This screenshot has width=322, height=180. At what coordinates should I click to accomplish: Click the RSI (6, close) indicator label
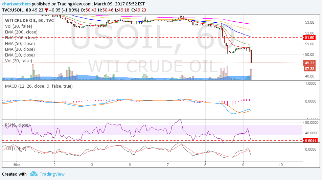point(17,125)
